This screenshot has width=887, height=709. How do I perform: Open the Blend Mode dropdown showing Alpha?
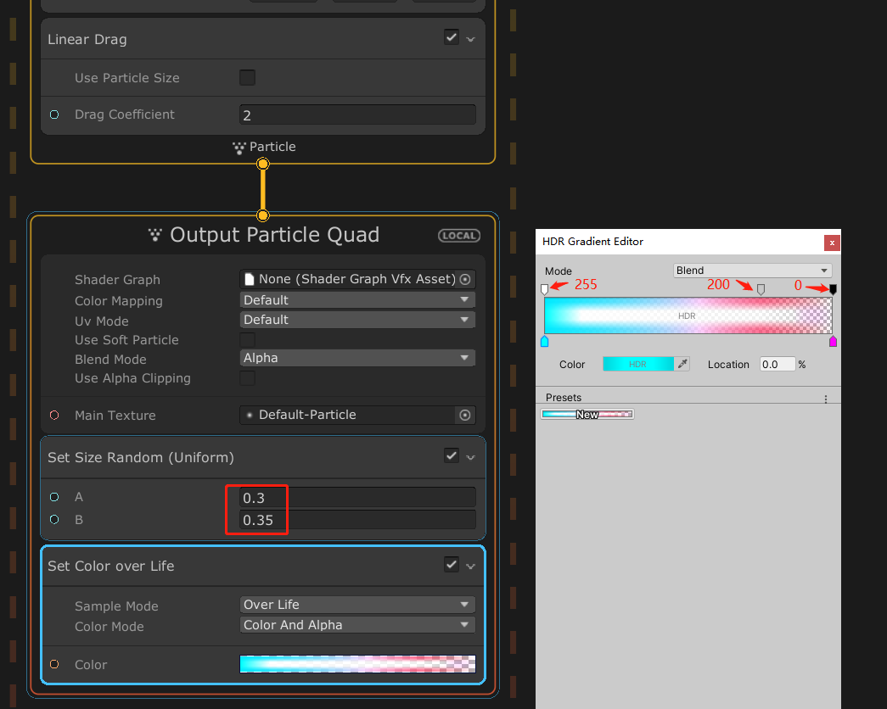tap(356, 357)
